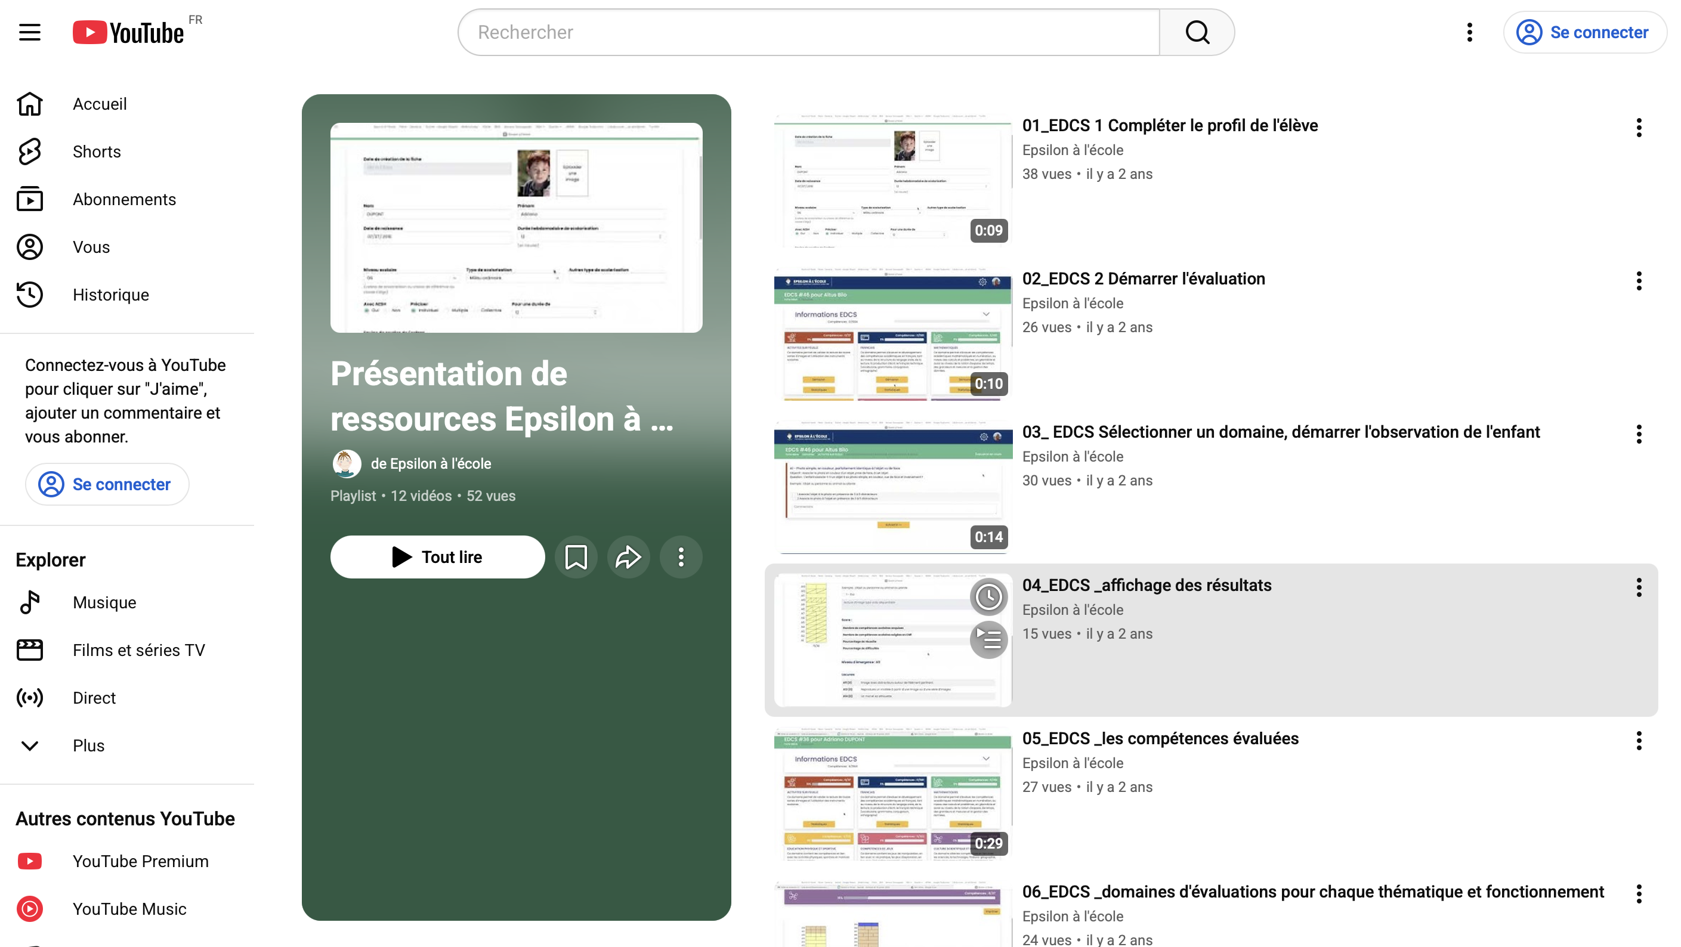Image resolution: width=1681 pixels, height=947 pixels.
Task: Open YouTube Music link
Action: (x=127, y=908)
